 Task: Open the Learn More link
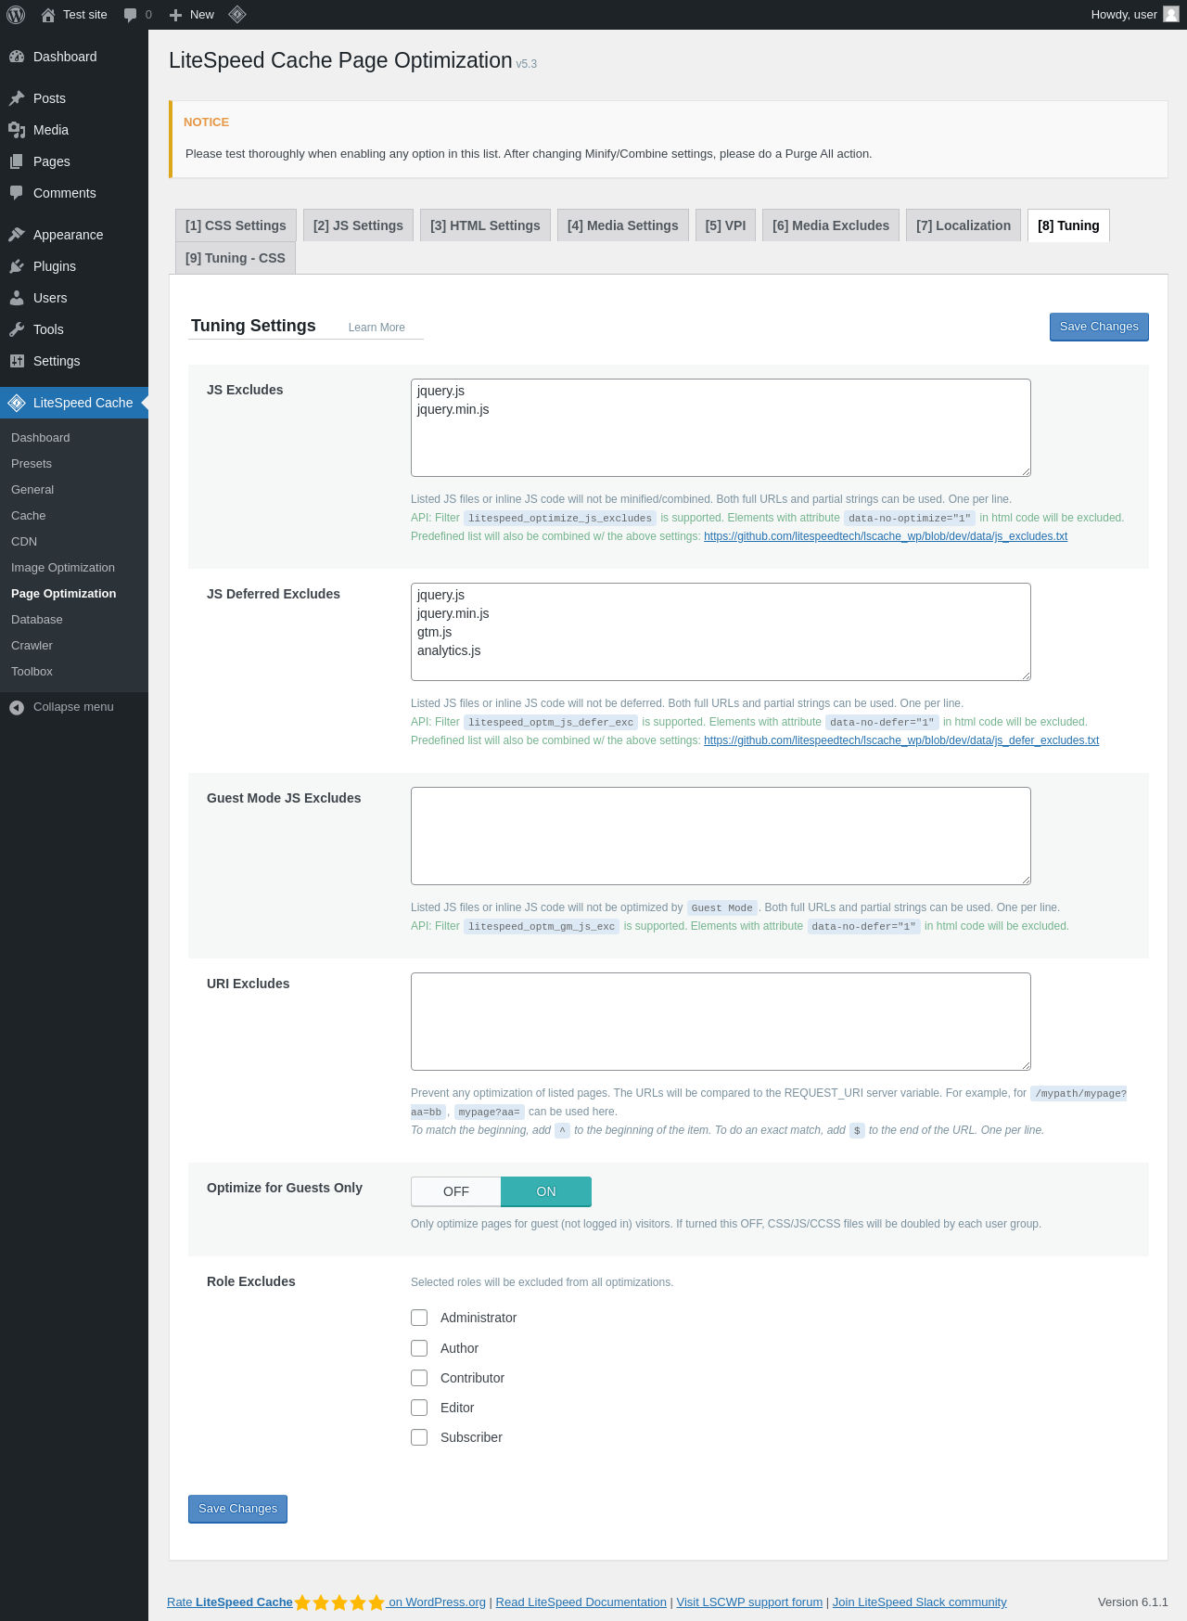point(377,328)
